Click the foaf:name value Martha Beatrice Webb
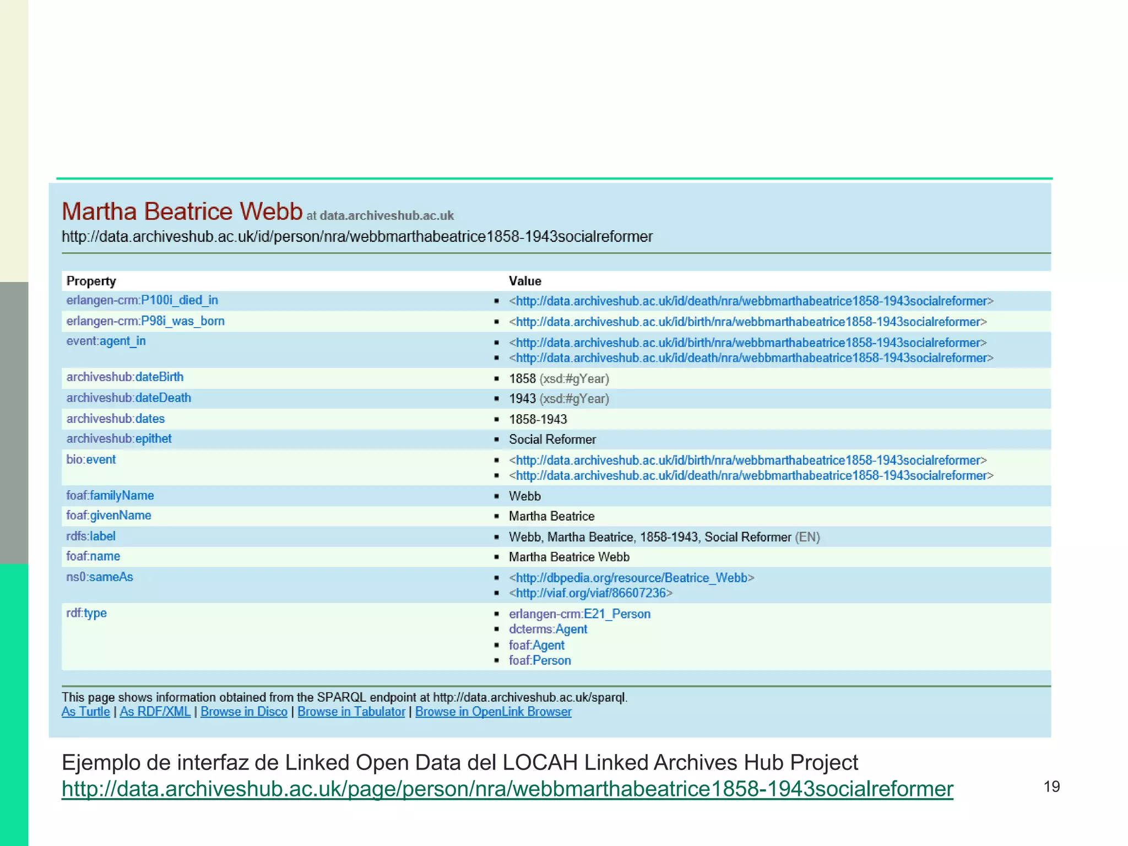Image resolution: width=1128 pixels, height=846 pixels. click(x=569, y=557)
